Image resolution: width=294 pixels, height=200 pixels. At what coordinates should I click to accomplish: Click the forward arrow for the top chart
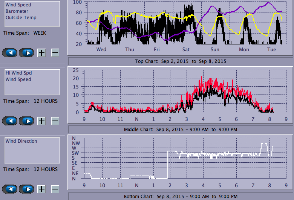coord(26,53)
